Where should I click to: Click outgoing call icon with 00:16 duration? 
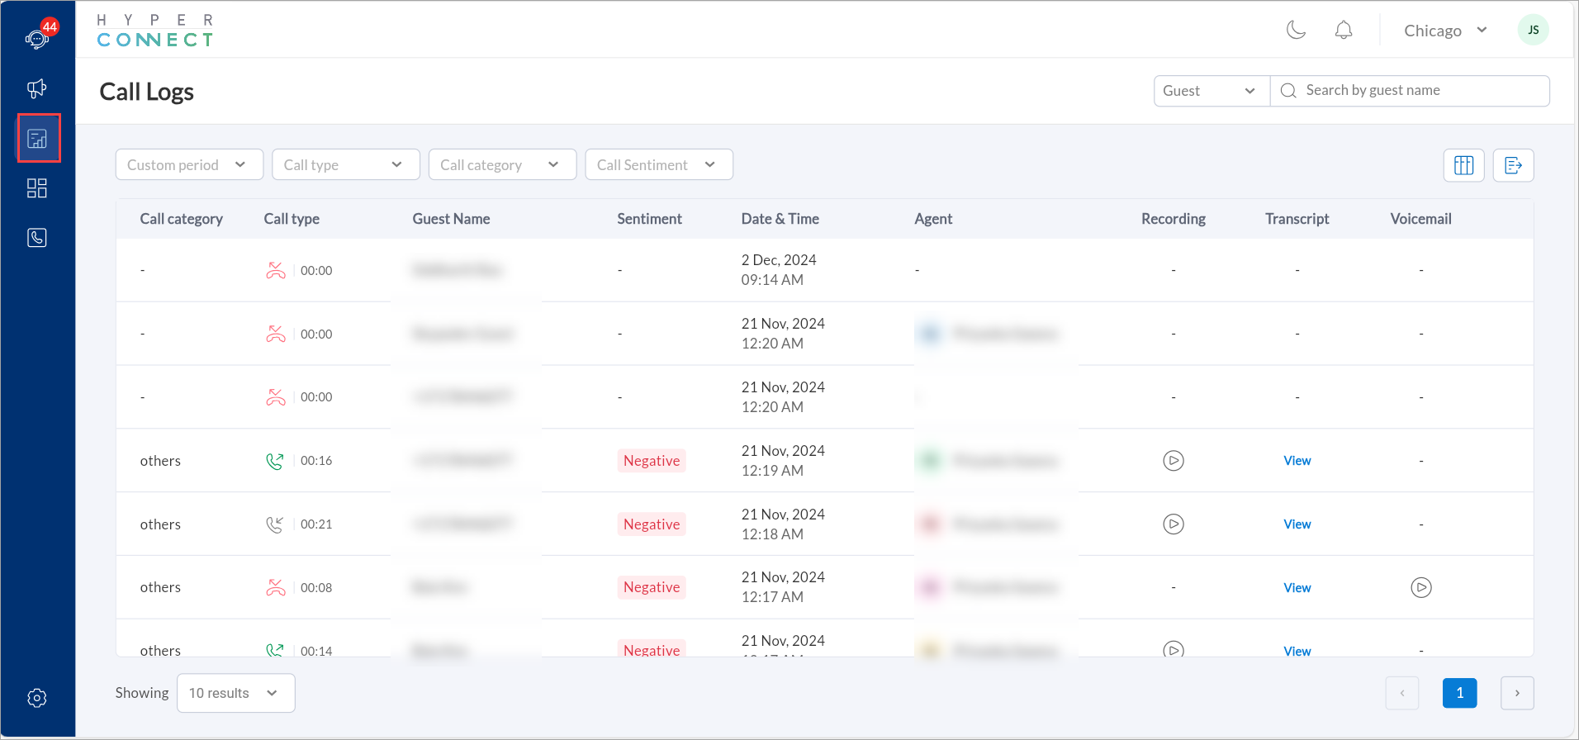pos(275,461)
